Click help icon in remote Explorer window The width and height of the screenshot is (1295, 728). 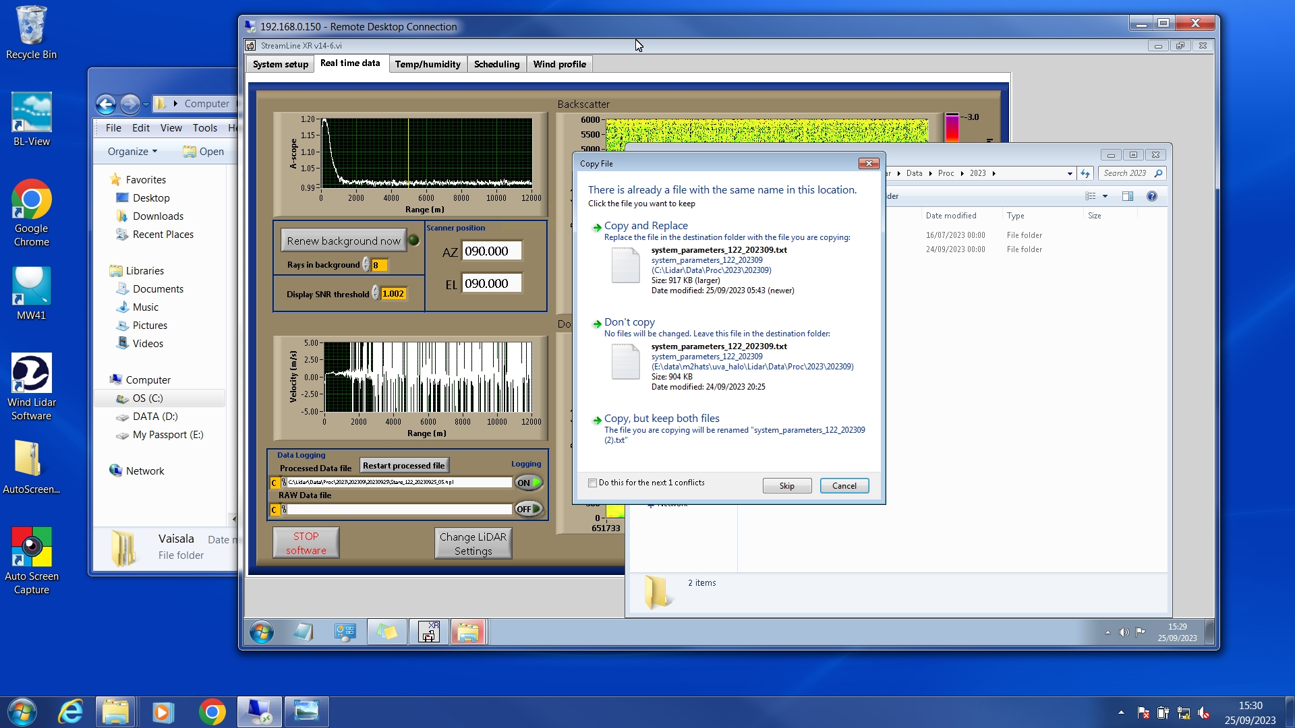click(1152, 196)
